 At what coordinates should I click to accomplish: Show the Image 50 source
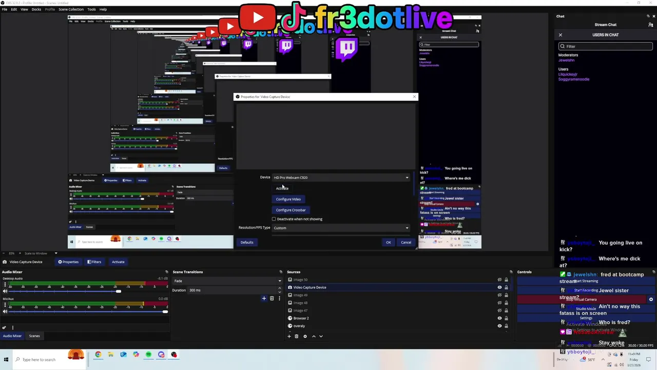pos(499,280)
